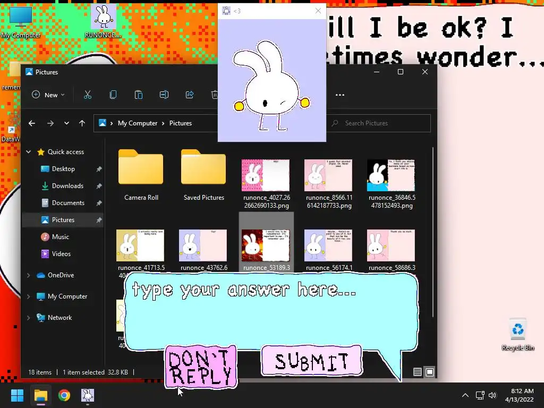Switch to details view in status bar
Screen dimensions: 544x408
pyautogui.click(x=418, y=372)
